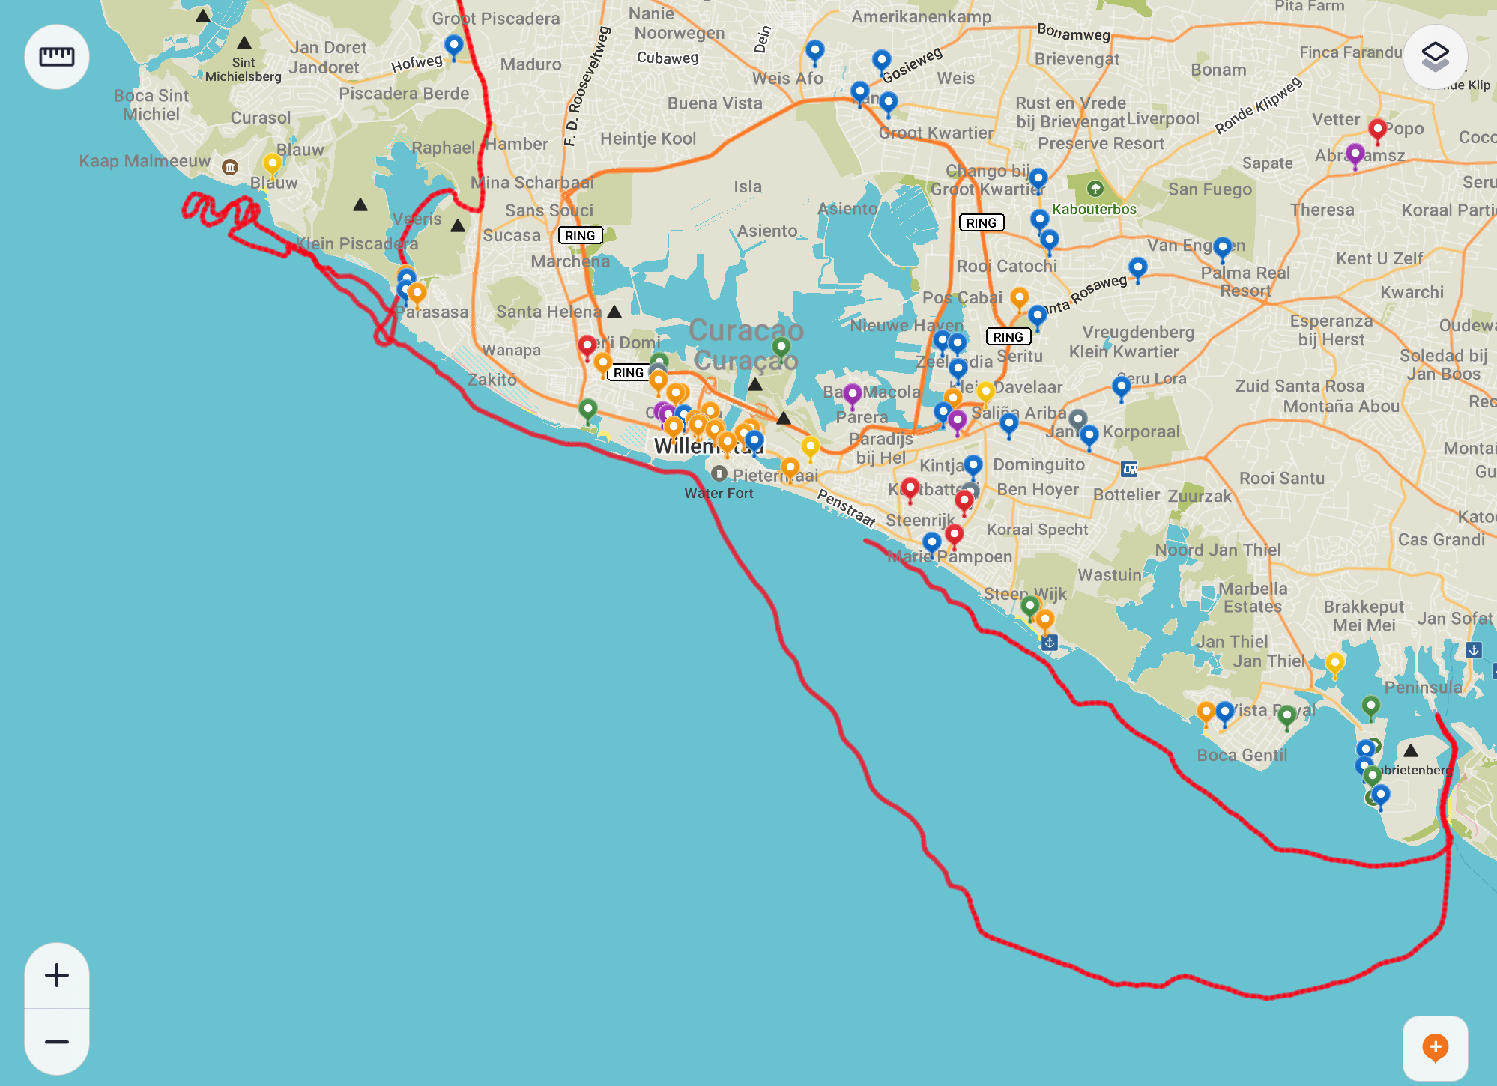
Task: Click the blue pin near Hofweg
Action: 453,45
